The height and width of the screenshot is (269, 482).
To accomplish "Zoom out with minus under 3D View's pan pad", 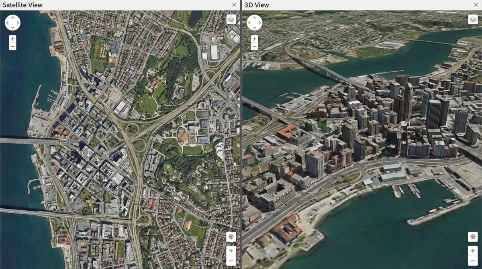I will (255, 47).
